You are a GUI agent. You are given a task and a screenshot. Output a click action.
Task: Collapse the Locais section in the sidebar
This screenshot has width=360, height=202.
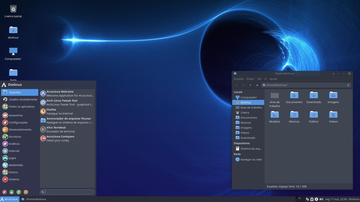pyautogui.click(x=238, y=92)
